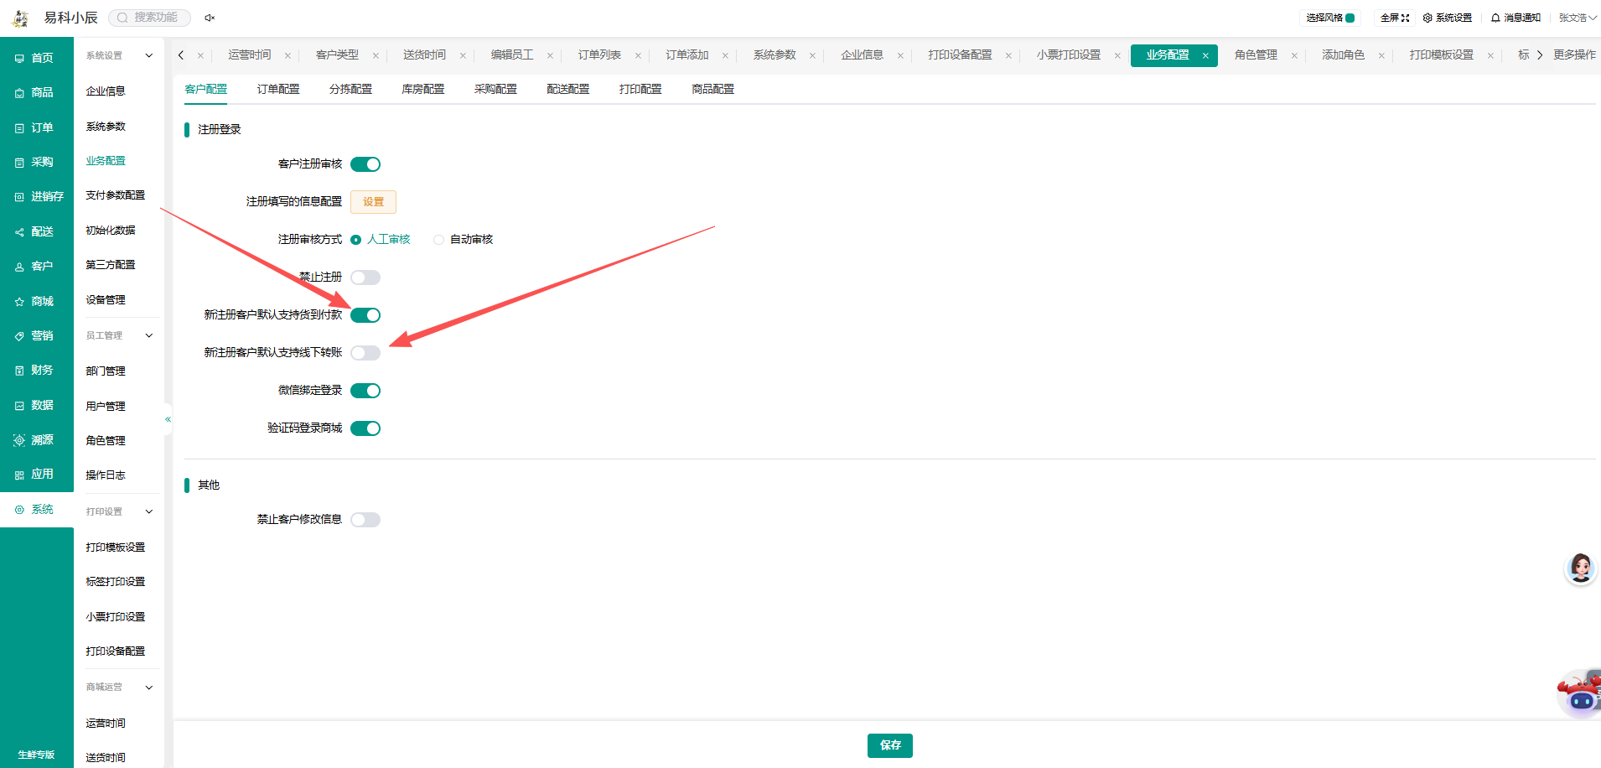Screen dimensions: 1601x768
Task: Click the 首页 home icon in sidebar
Action: tap(19, 59)
